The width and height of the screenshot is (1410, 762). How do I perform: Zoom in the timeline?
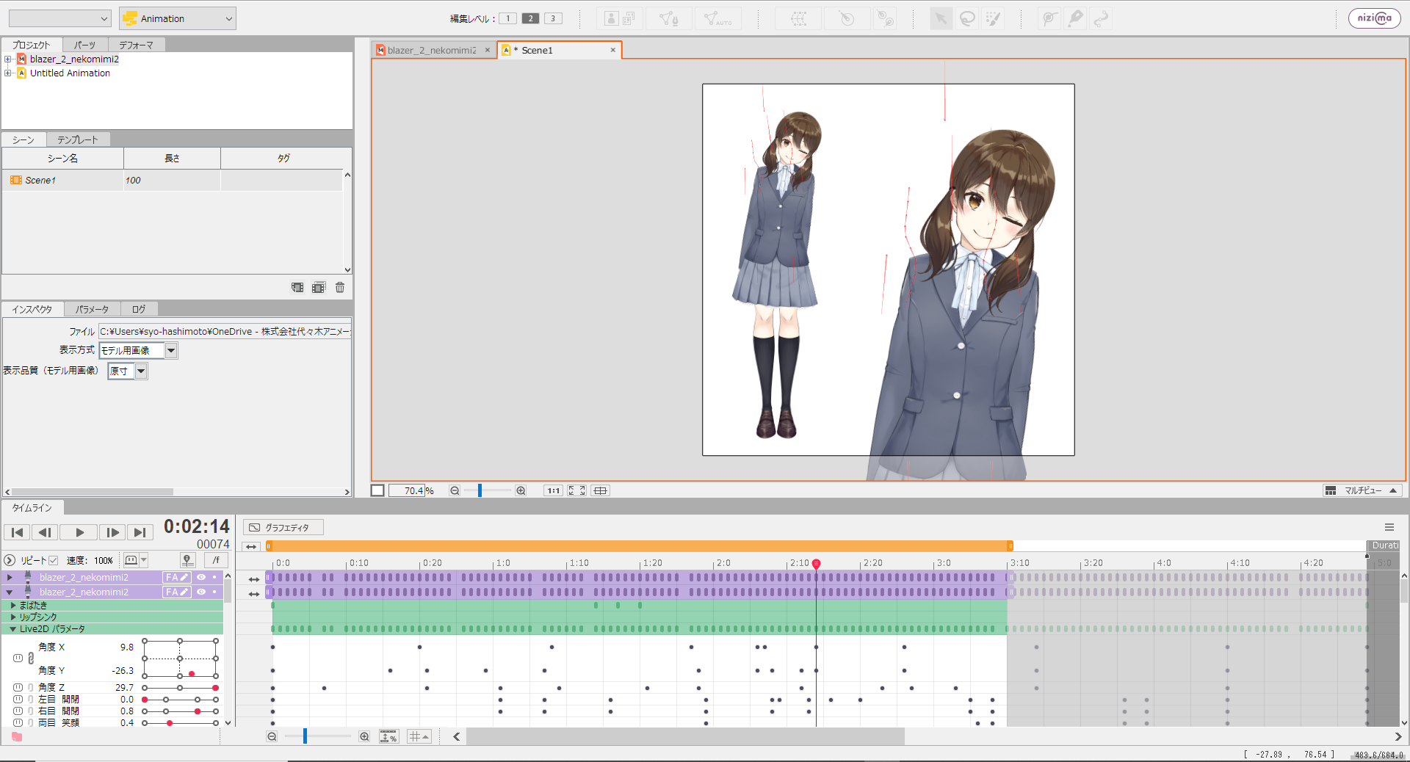364,736
